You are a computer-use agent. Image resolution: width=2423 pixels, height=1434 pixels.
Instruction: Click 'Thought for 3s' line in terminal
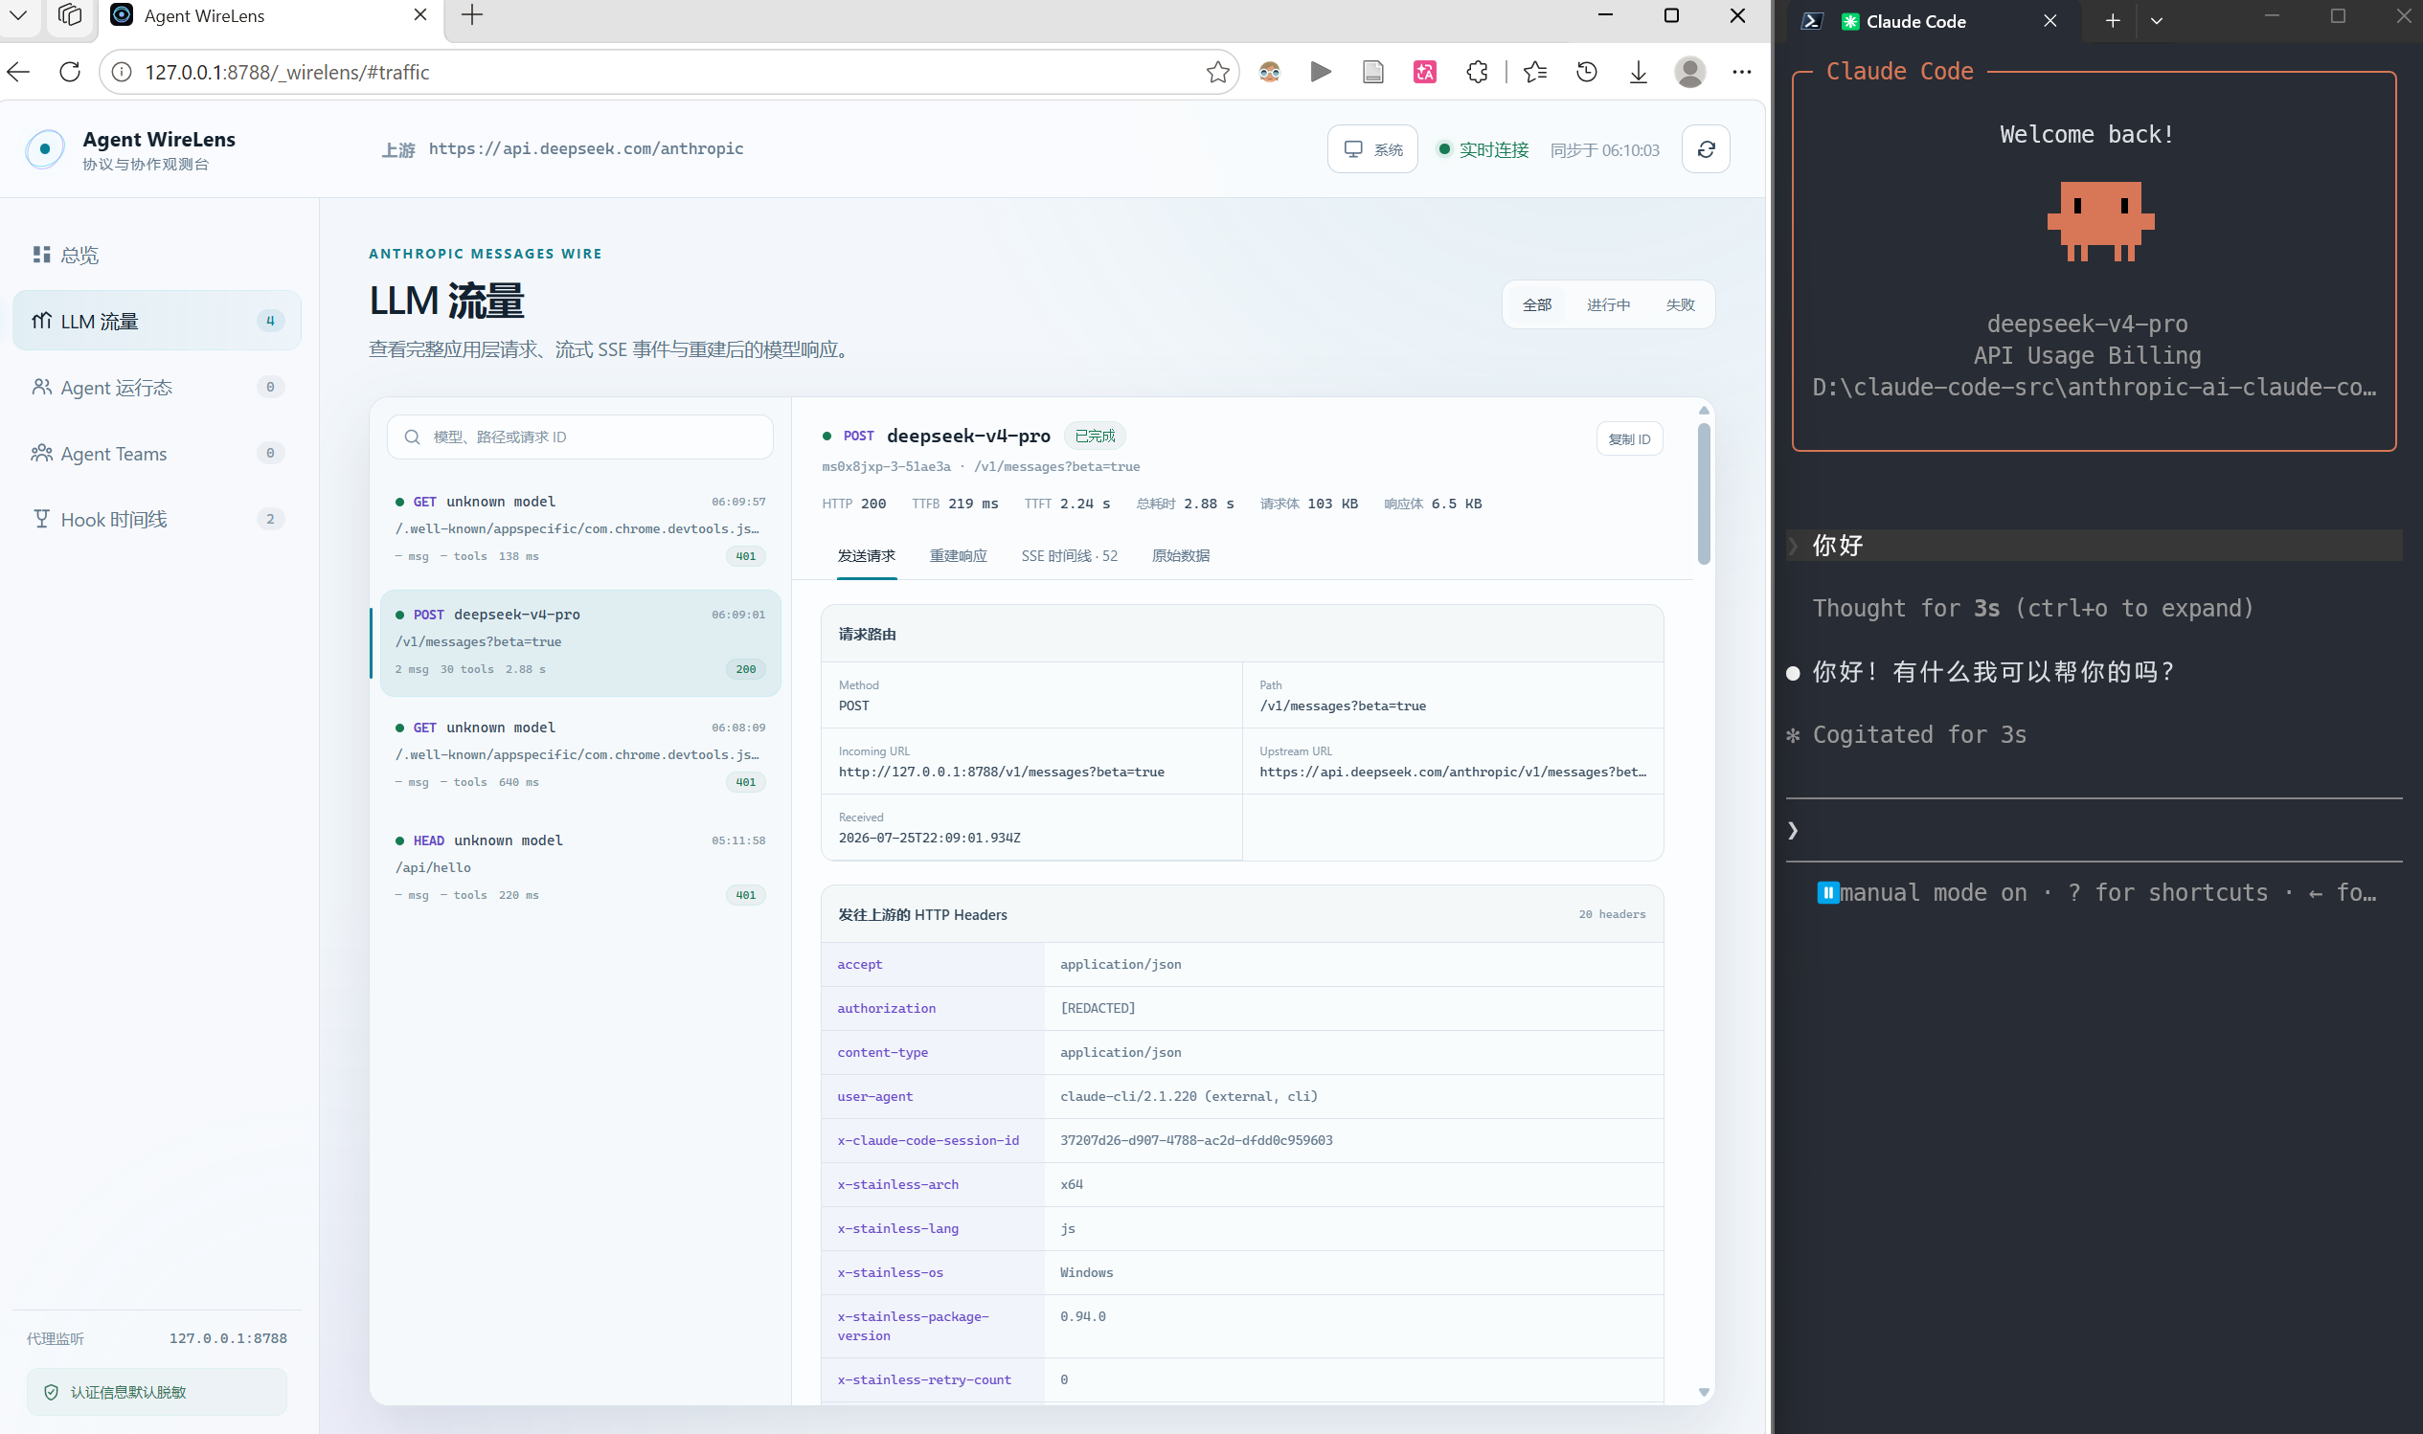click(2032, 608)
